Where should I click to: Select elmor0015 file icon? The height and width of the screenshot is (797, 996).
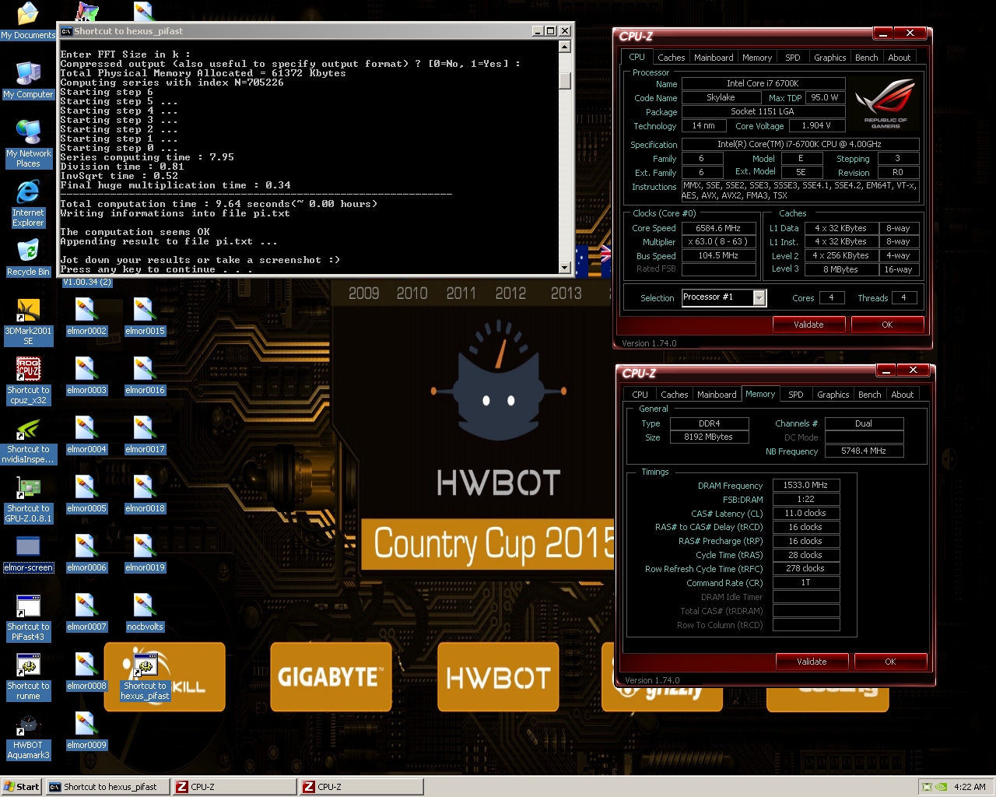coord(145,318)
